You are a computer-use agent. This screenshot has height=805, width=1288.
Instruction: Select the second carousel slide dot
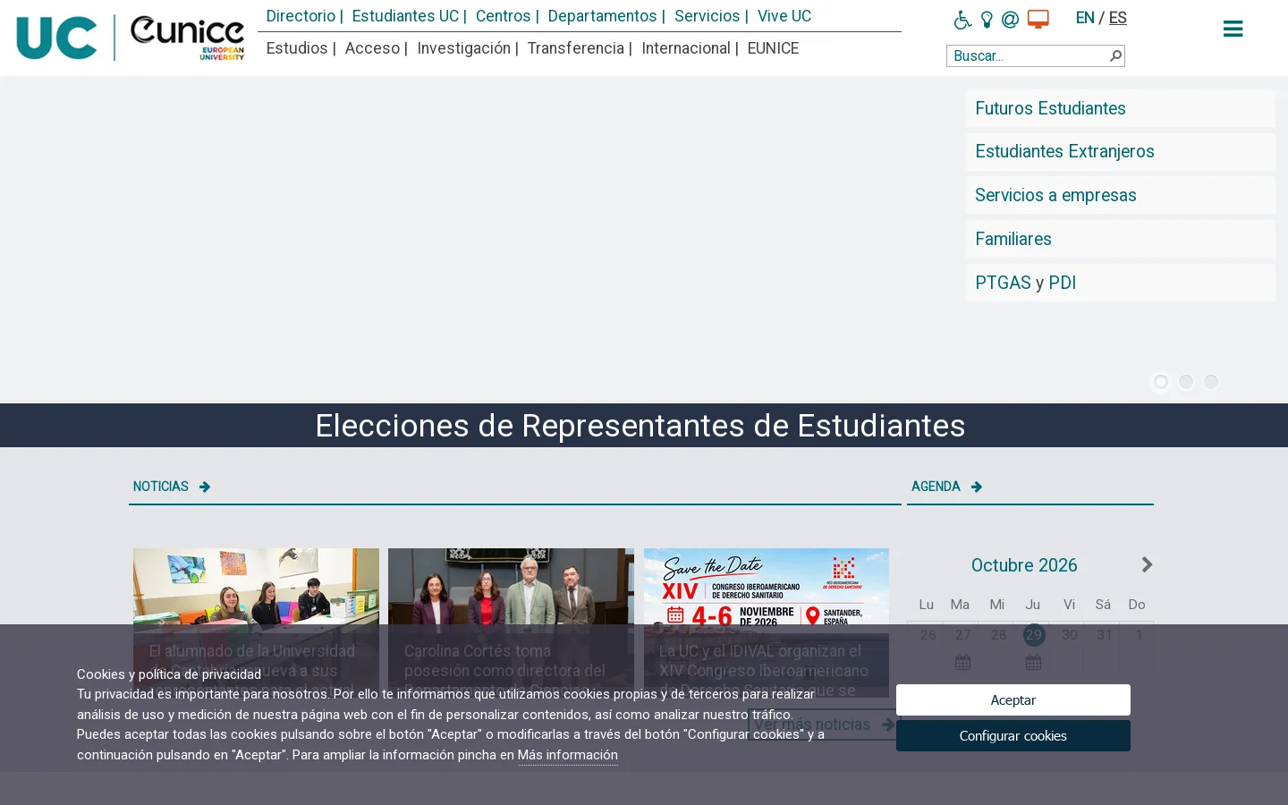1185,382
